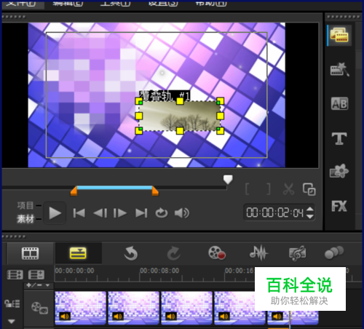This screenshot has height=329, width=364.
Task: Redo the last action
Action: pyautogui.click(x=174, y=253)
